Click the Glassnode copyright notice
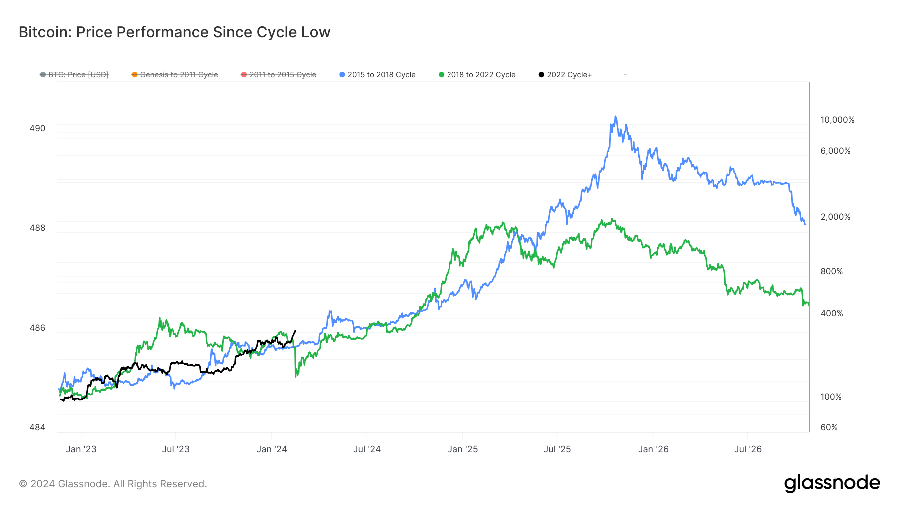Viewport: 899px width, 506px height. (x=113, y=484)
